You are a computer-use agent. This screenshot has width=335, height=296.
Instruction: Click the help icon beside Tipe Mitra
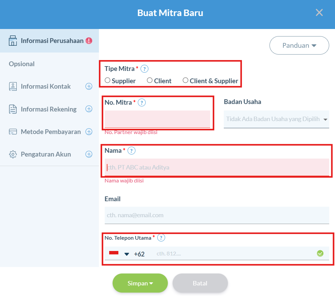click(x=144, y=69)
